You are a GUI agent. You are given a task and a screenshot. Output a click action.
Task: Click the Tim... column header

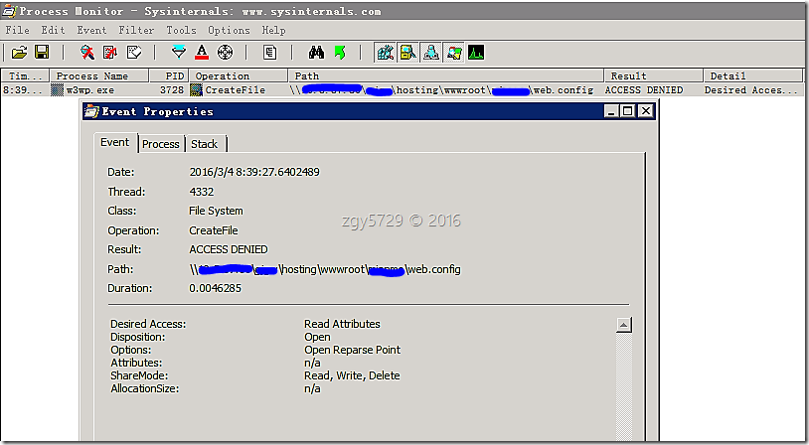coord(25,75)
